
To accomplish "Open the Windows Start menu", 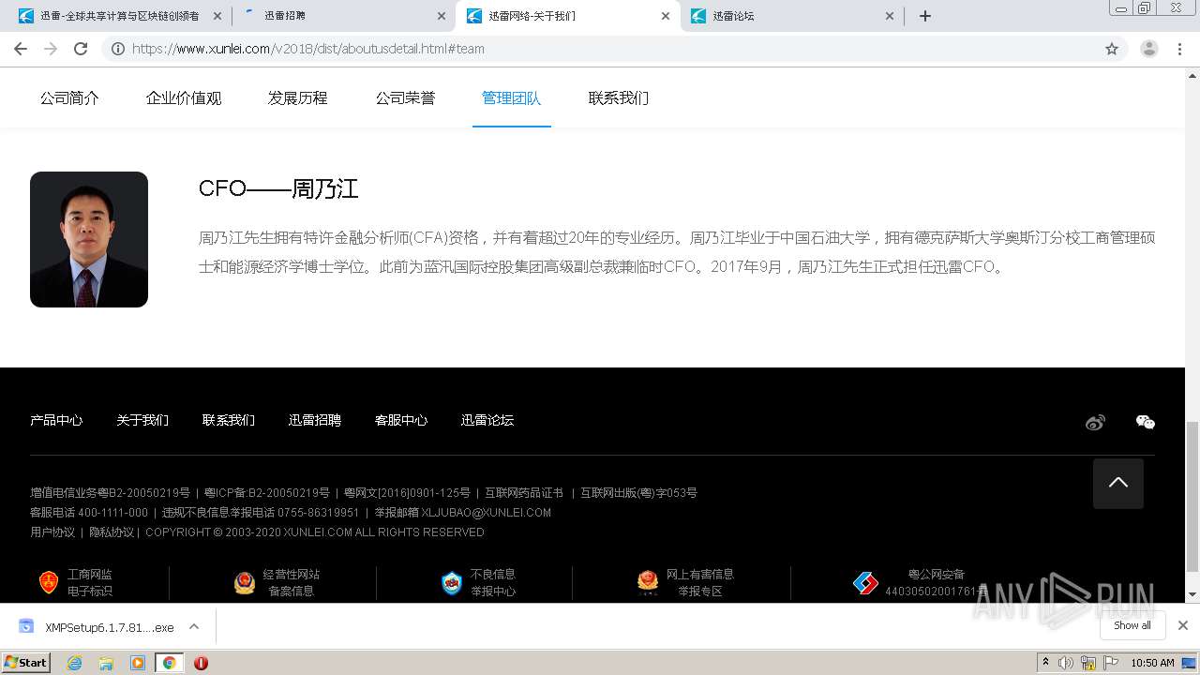I will 26,662.
